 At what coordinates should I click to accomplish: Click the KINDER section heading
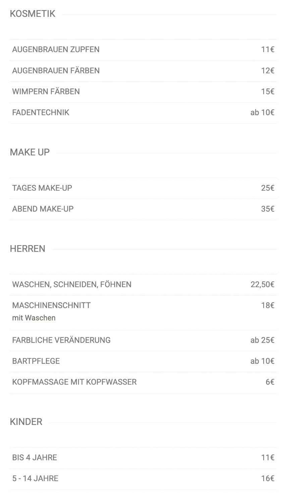pos(26,422)
